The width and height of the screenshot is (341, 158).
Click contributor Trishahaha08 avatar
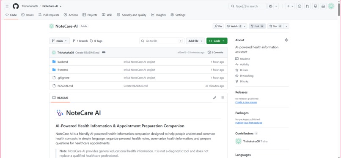coord(238,141)
